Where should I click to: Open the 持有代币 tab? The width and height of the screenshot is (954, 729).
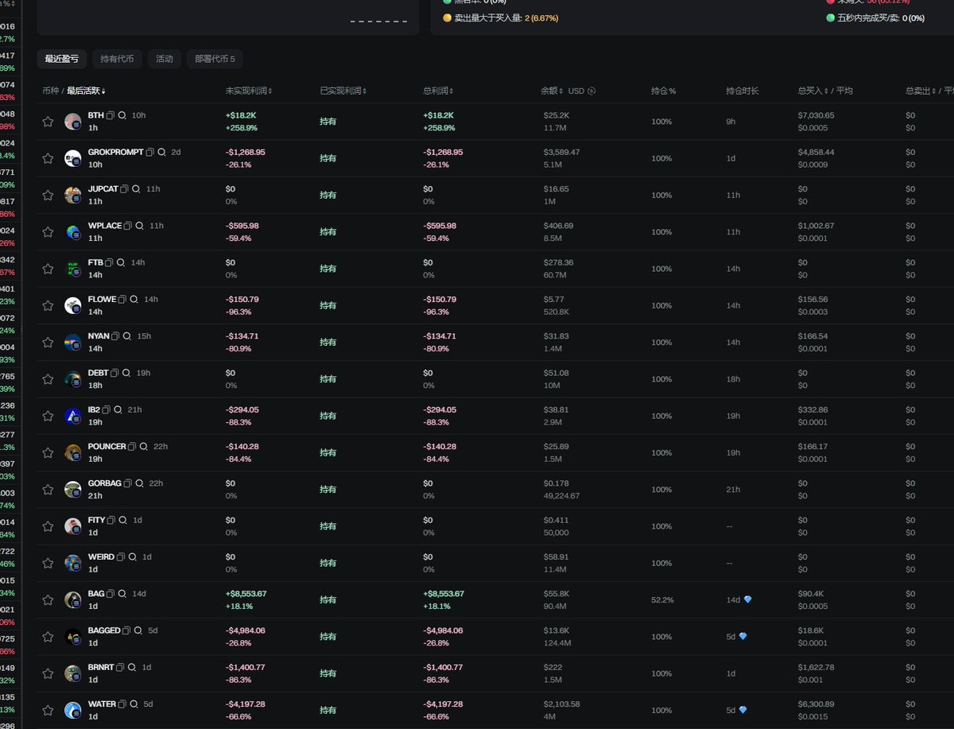click(x=117, y=59)
